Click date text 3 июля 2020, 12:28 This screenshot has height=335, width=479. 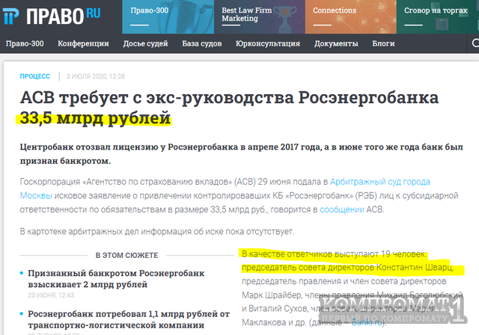(x=96, y=76)
